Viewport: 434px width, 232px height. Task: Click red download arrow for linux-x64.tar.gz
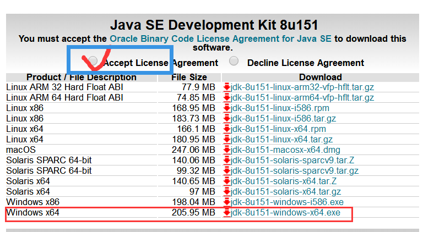227,140
